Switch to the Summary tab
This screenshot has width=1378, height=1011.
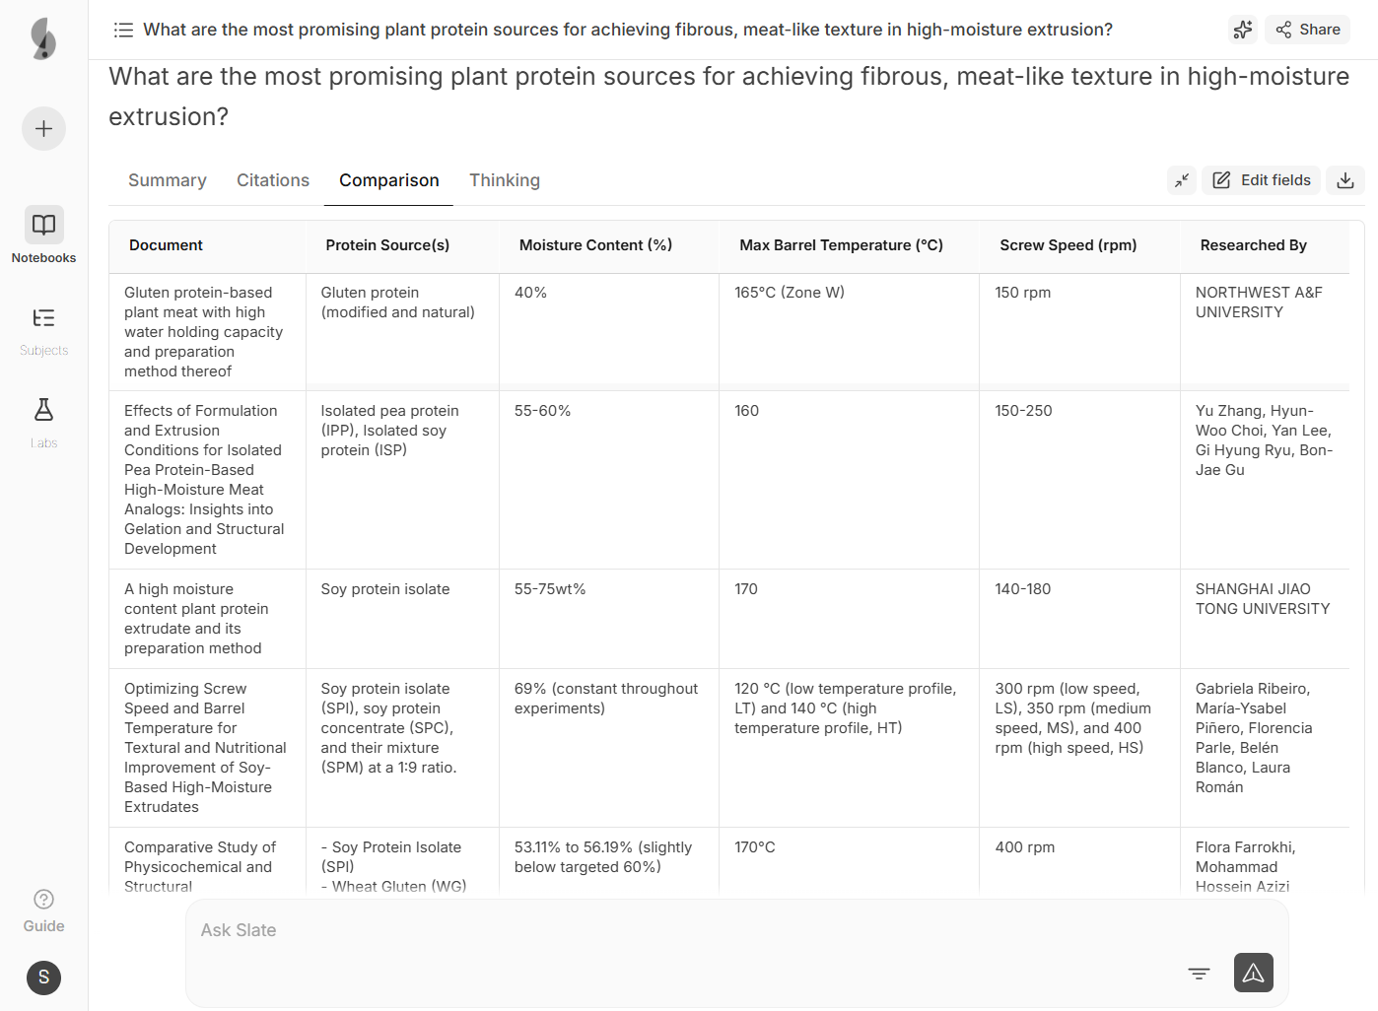pyautogui.click(x=168, y=180)
